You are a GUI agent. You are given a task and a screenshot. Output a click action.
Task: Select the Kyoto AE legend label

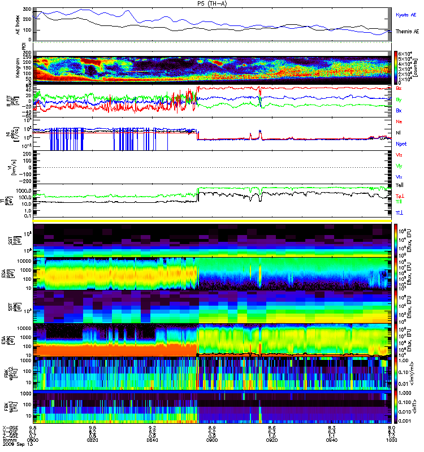(x=406, y=15)
